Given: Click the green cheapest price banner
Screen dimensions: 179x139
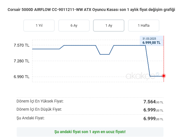Looking at the screenshot, I should pos(90,132).
